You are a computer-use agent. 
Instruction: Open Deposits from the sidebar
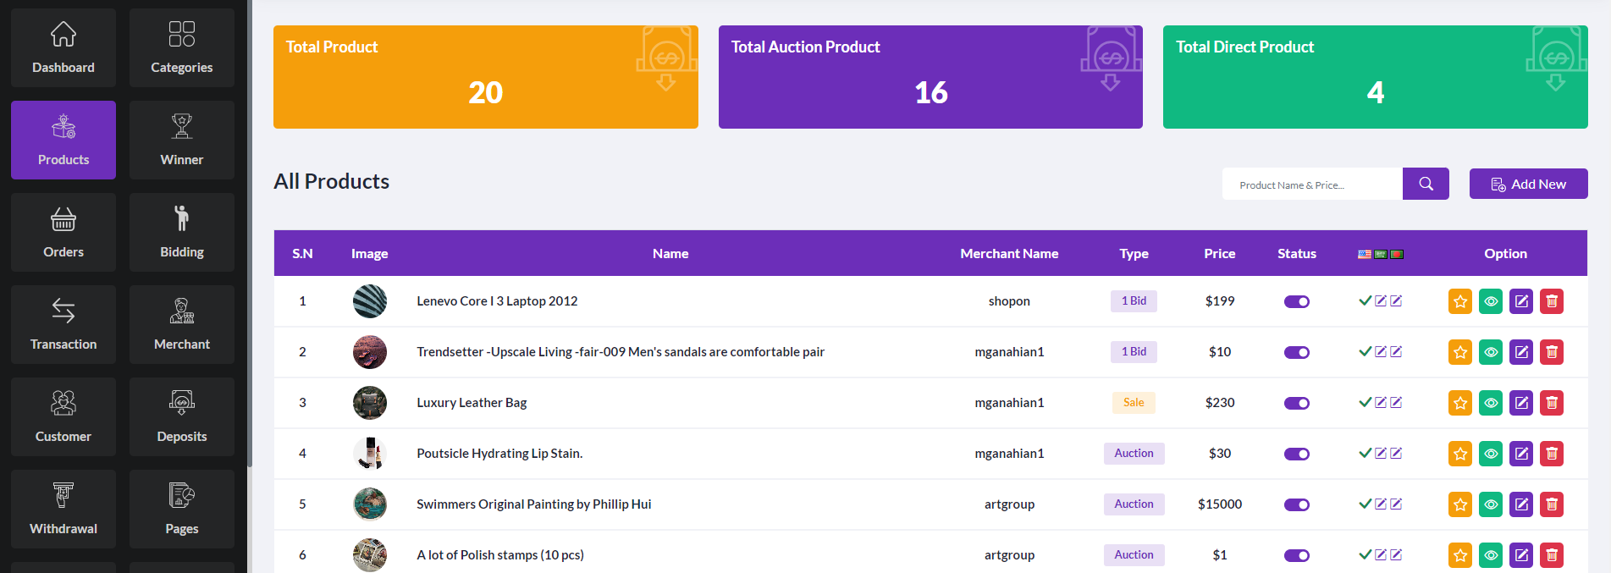(x=182, y=416)
